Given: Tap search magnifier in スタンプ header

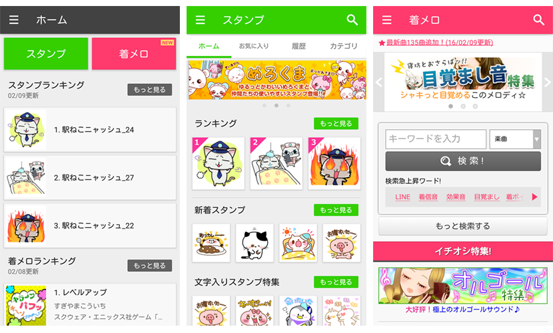Looking at the screenshot, I should (x=352, y=20).
